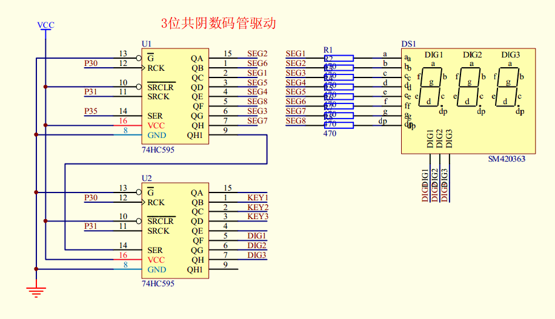Select the U2 component designator
555x319 pixels.
pyautogui.click(x=147, y=178)
